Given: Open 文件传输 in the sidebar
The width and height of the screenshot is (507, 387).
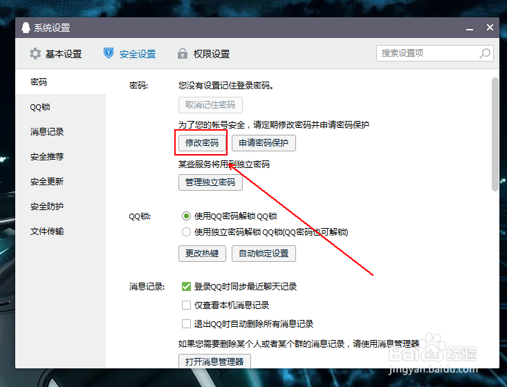Looking at the screenshot, I should coord(60,232).
